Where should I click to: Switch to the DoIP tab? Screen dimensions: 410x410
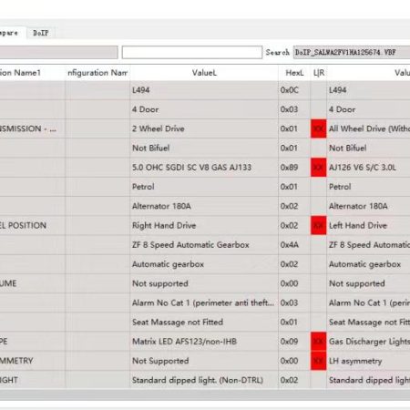coord(41,33)
